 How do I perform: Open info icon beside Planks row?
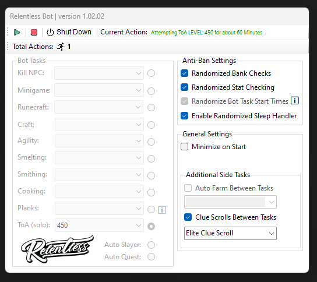pyautogui.click(x=162, y=210)
